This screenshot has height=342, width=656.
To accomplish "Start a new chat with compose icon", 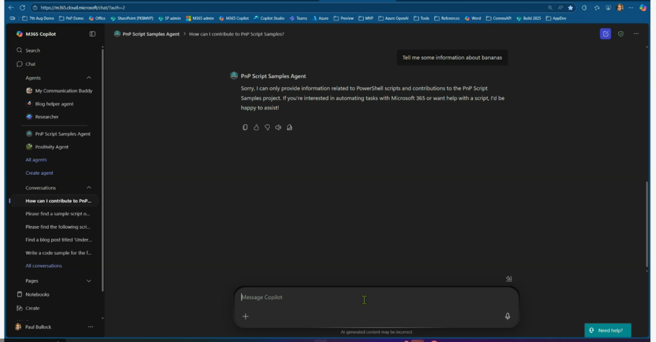I will [605, 34].
